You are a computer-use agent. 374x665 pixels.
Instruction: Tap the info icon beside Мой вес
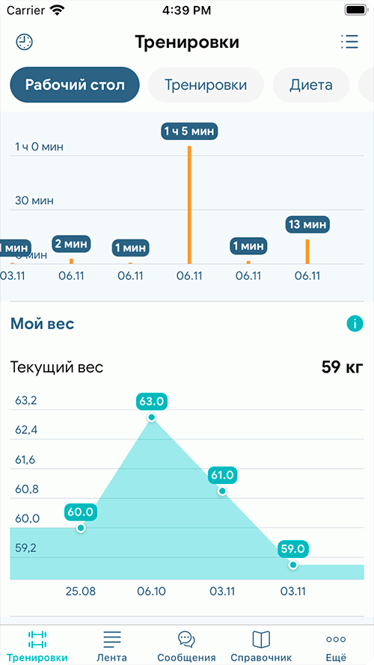pos(355,324)
